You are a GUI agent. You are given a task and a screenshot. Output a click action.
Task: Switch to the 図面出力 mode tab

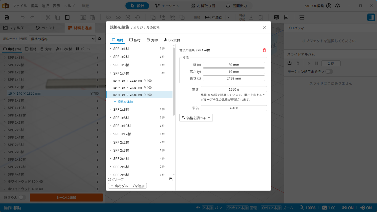tap(236, 6)
